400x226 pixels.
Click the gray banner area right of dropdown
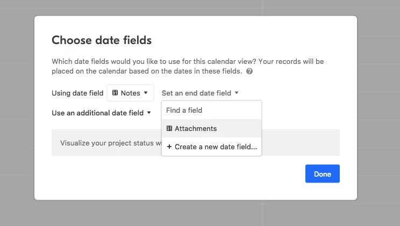(301, 143)
